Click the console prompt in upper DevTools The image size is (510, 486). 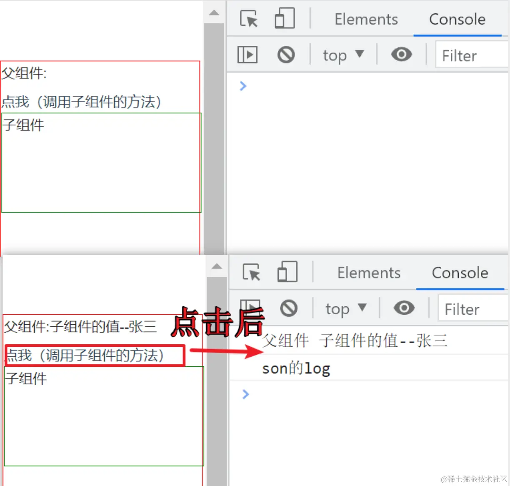pos(243,86)
